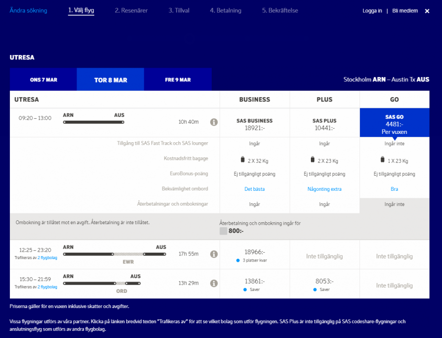Screen dimensions: 442x338
Task: Click Ändra sökning link
Action: (28, 10)
